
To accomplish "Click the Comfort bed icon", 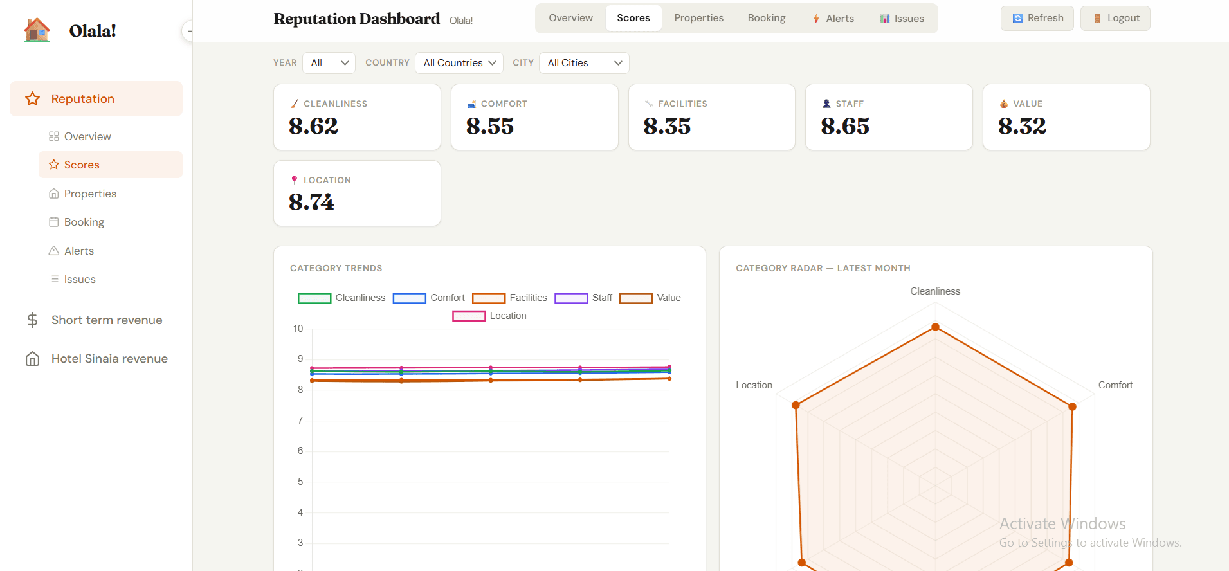I will click(x=471, y=104).
